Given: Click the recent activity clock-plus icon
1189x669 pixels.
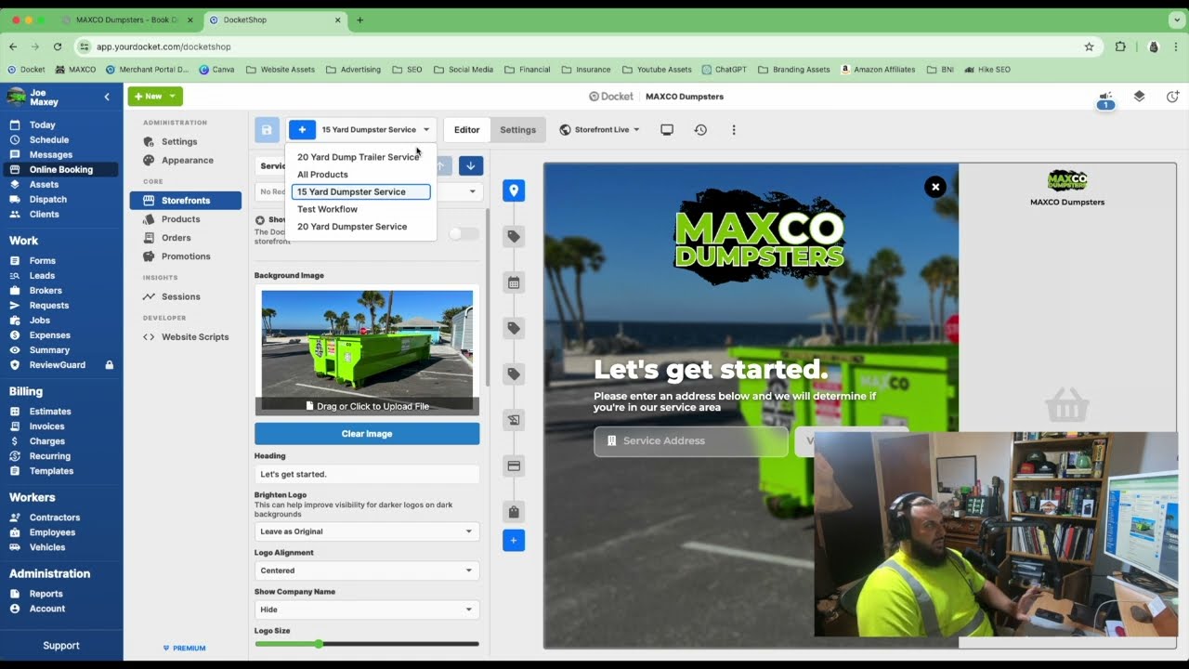Looking at the screenshot, I should pos(1172,97).
